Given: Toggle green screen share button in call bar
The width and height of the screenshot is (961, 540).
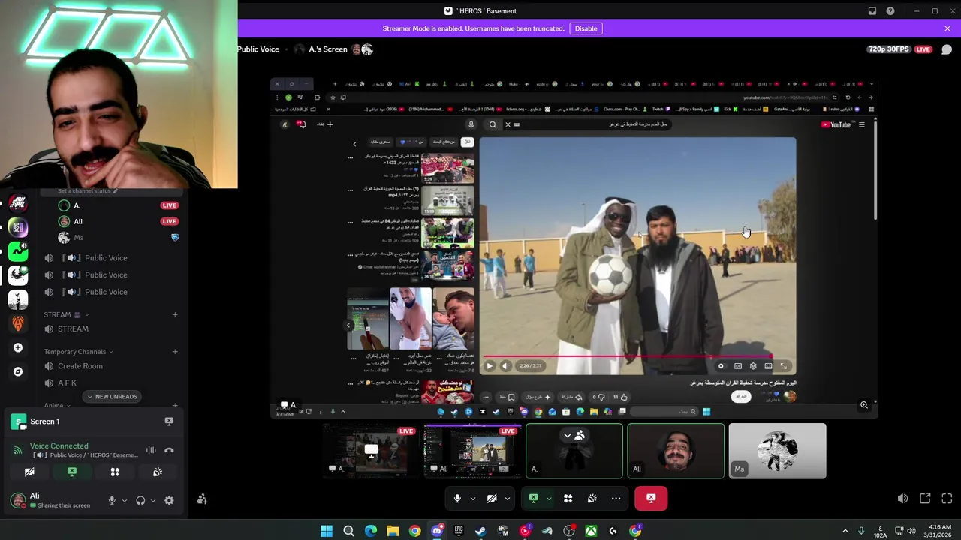Looking at the screenshot, I should pos(533,498).
